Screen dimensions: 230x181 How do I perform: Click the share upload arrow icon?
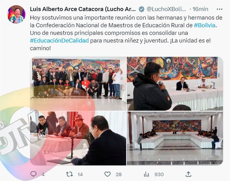[x=188, y=174]
